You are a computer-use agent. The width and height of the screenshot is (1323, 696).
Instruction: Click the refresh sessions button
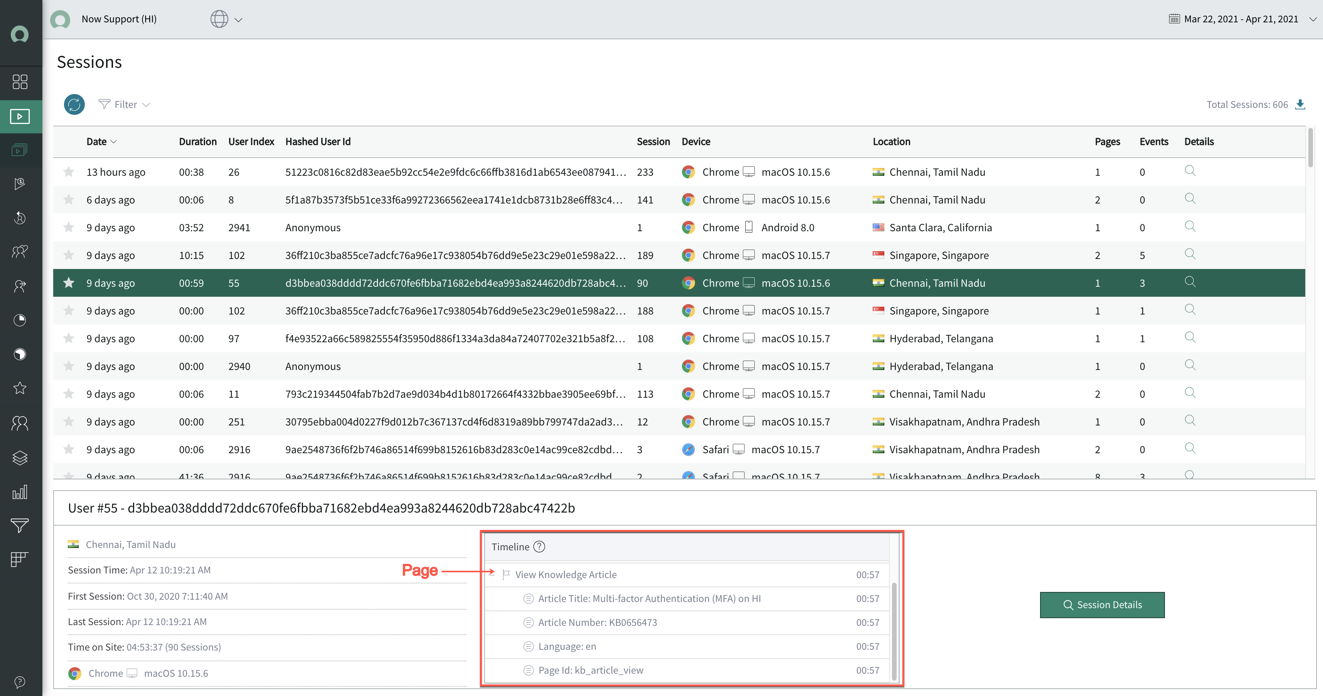pyautogui.click(x=74, y=105)
